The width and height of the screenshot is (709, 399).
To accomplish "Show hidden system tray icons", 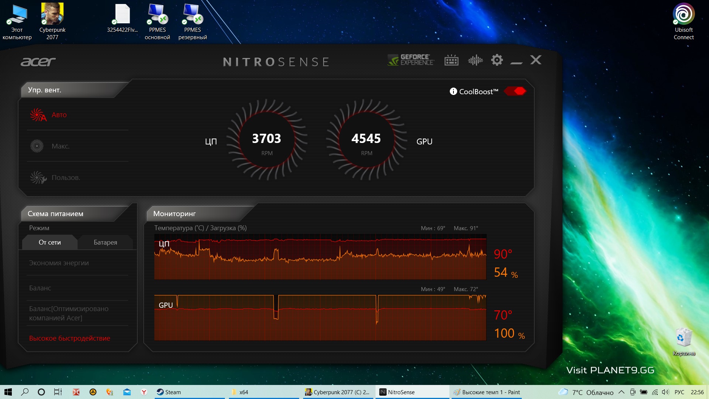I will coord(621,392).
